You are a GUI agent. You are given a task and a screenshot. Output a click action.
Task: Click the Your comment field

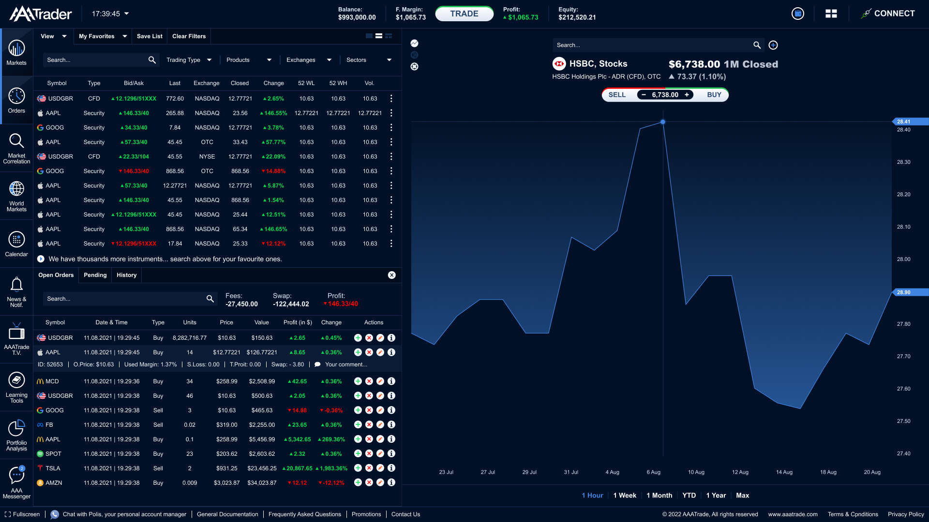[x=346, y=364]
